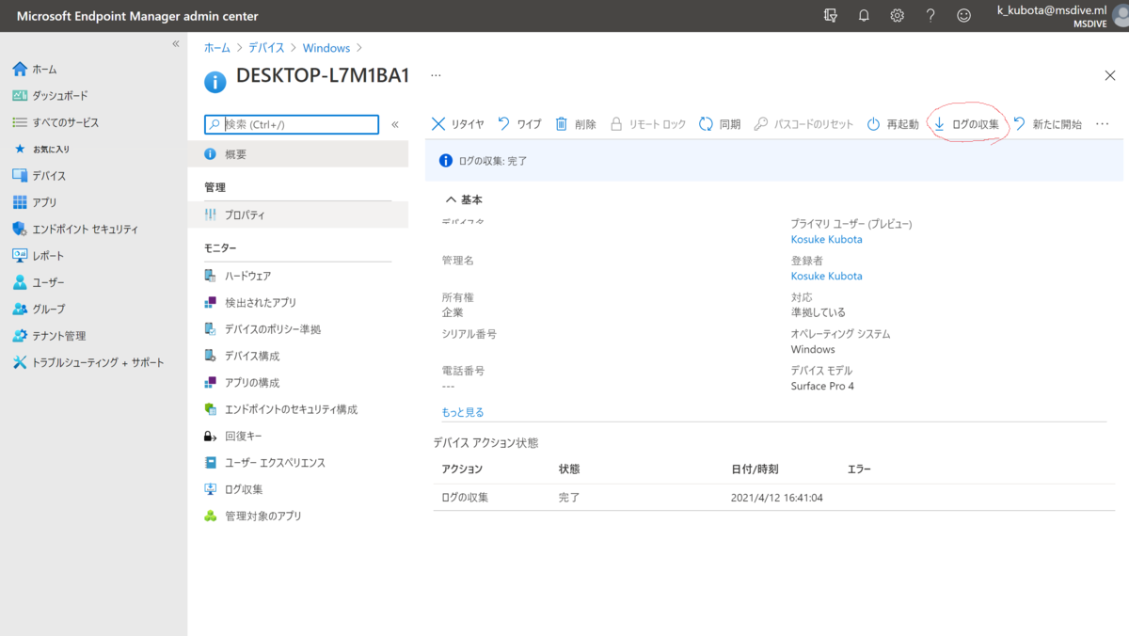
Task: Close the device blade
Action: coord(1109,75)
